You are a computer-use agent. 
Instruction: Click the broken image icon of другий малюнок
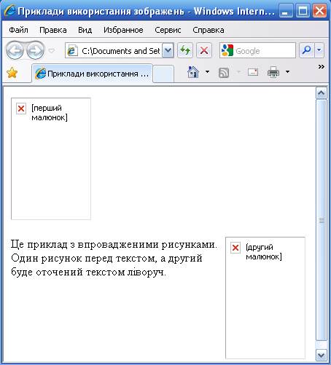(235, 248)
